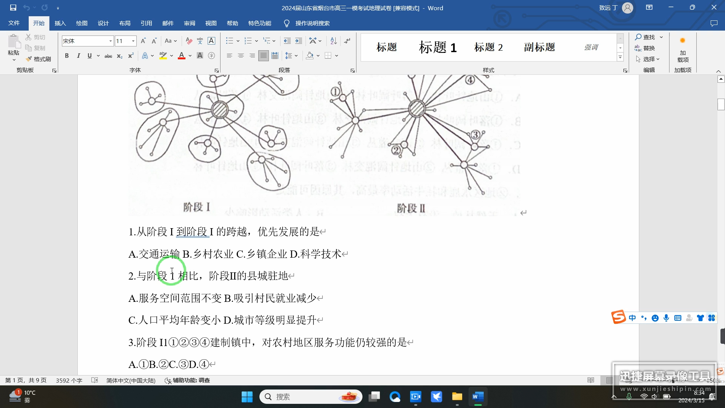Expand the Select (选择) dropdown
This screenshot has height=408, width=725.
(x=648, y=59)
